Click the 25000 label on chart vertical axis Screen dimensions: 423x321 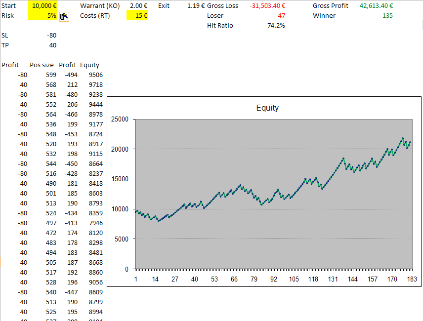[120, 120]
